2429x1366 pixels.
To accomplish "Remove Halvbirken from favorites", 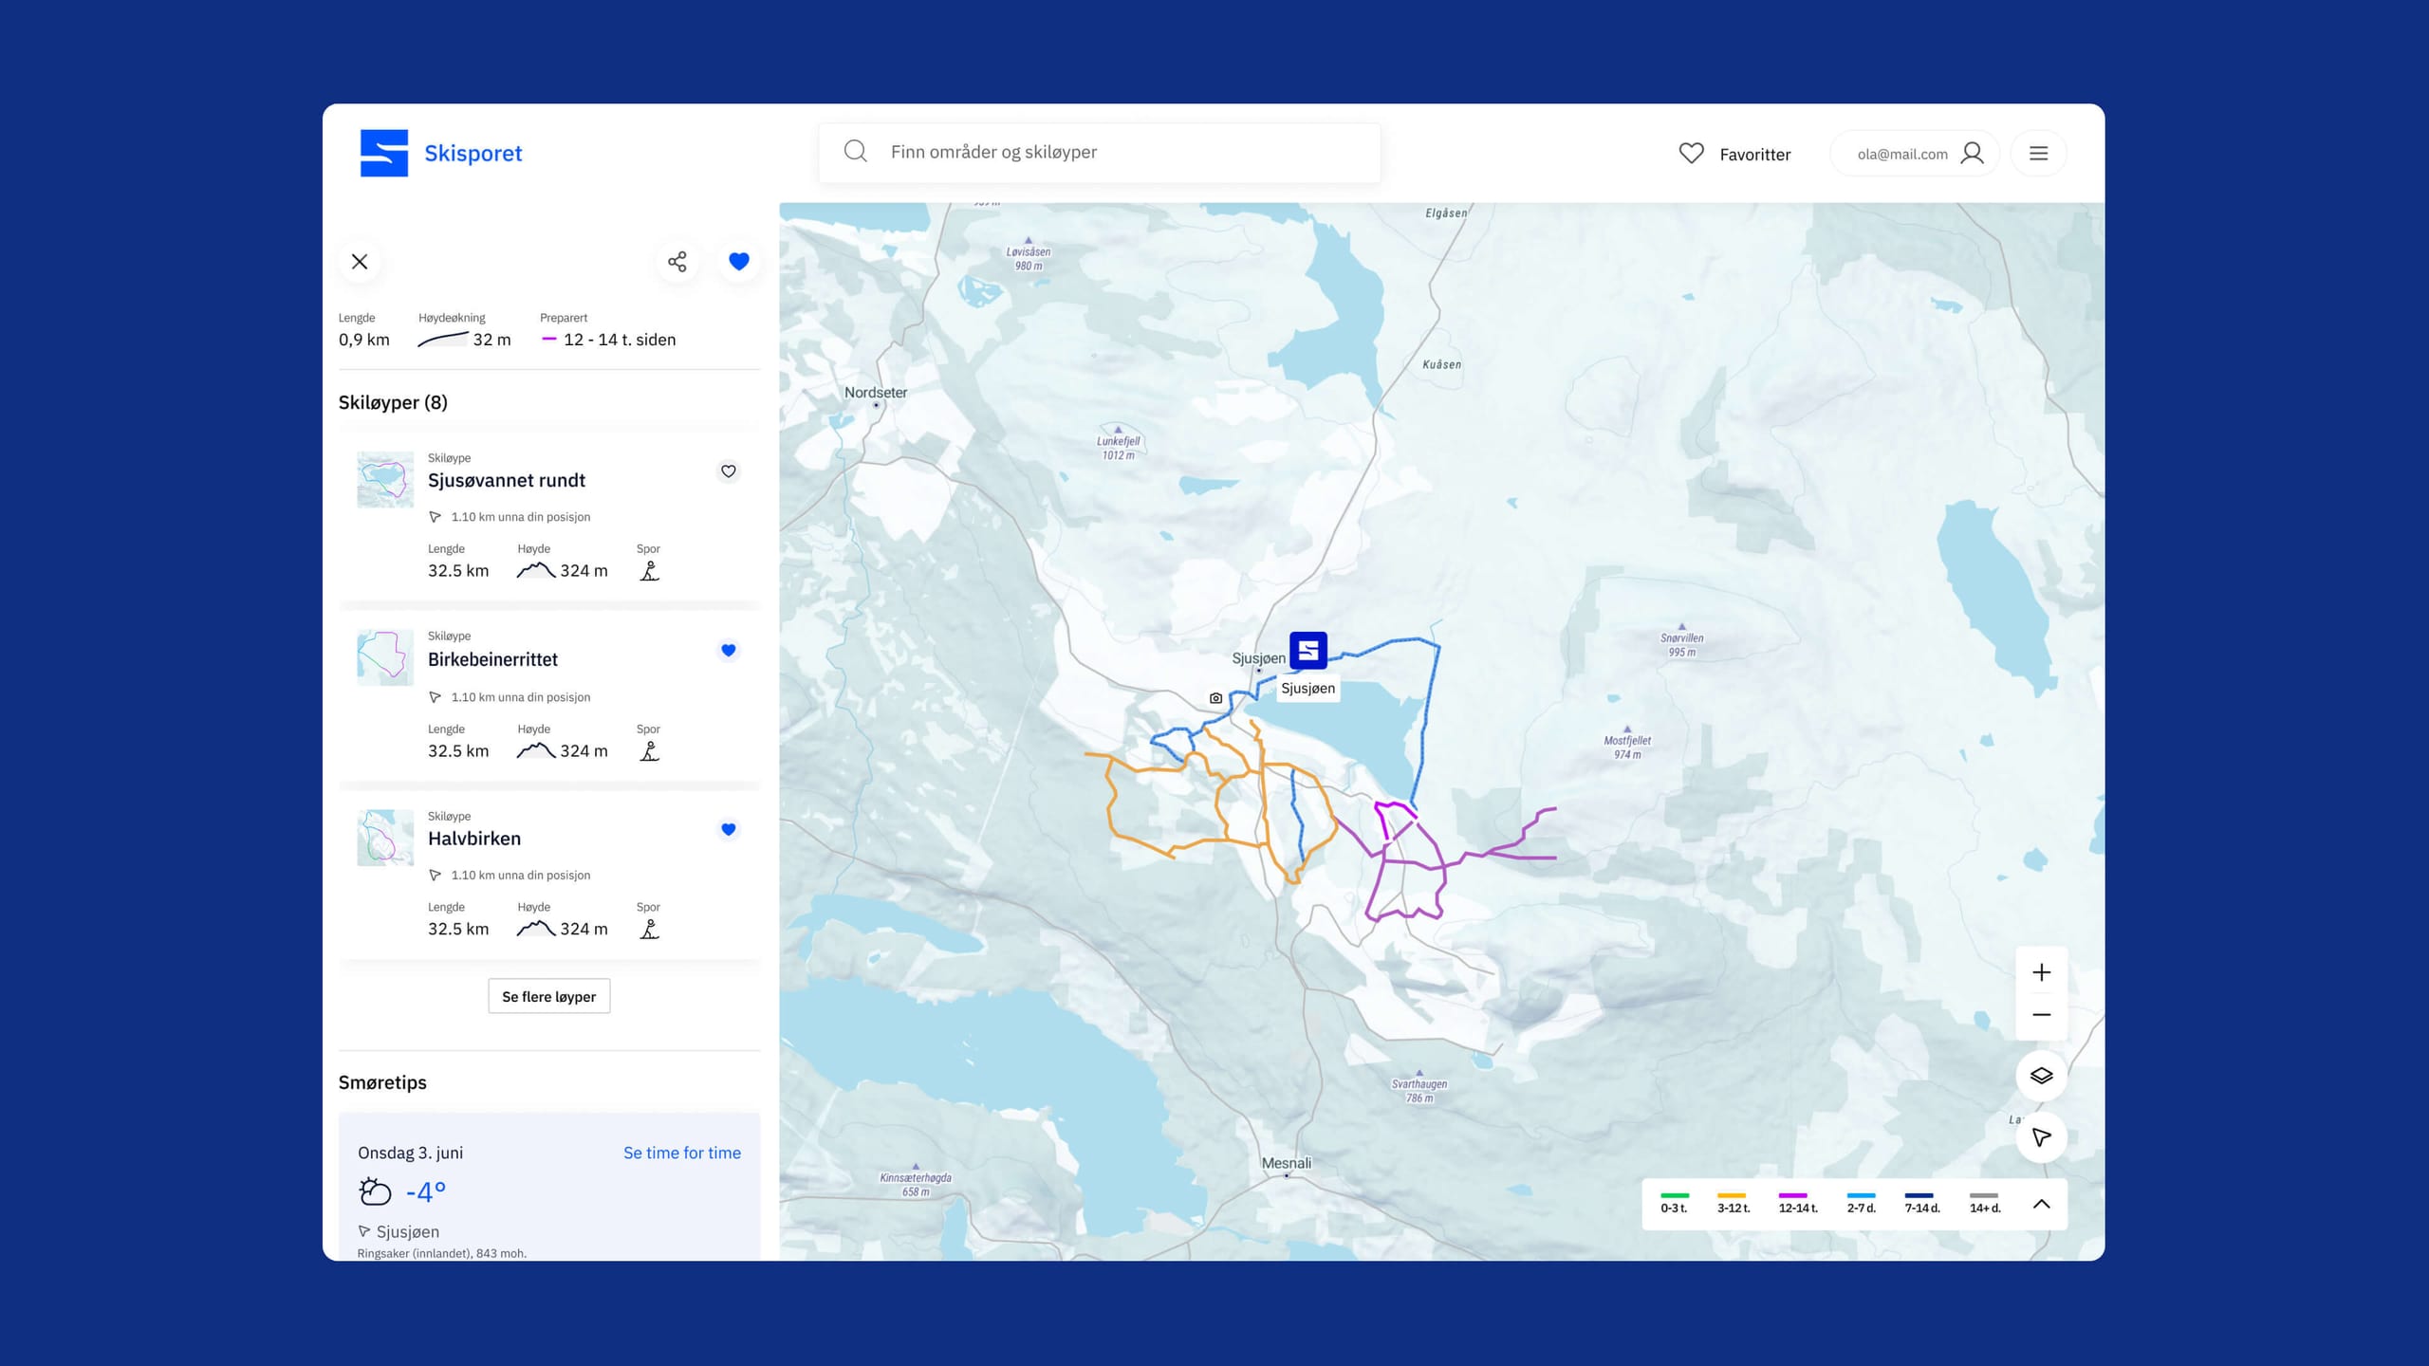I will 728,830.
